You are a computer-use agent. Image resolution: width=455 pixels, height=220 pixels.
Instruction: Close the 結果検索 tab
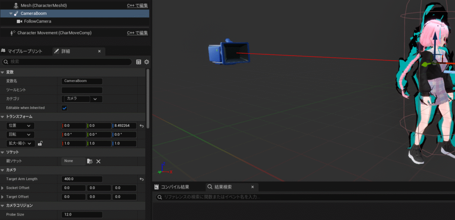(x=252, y=187)
